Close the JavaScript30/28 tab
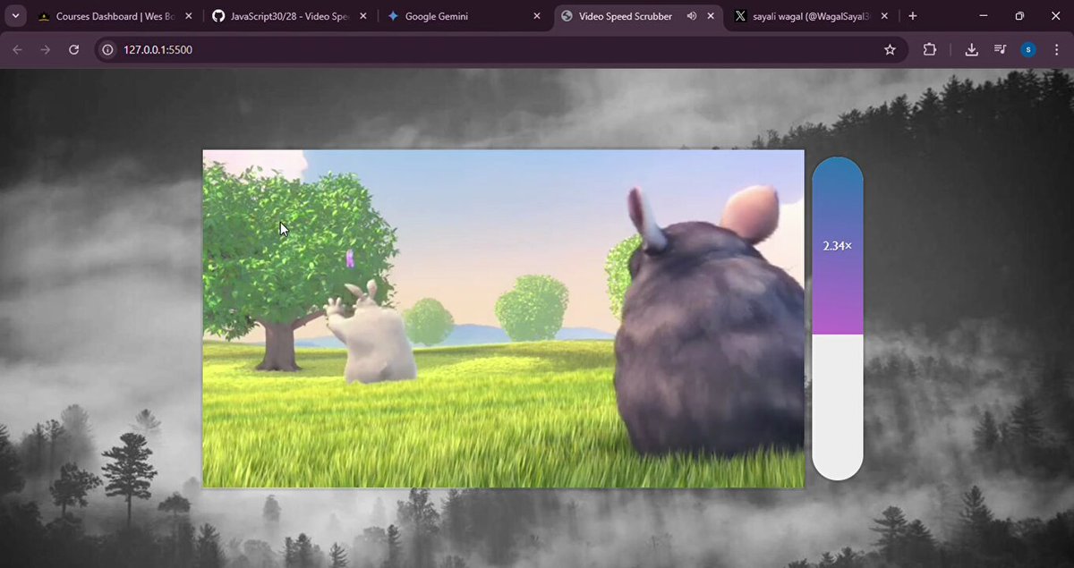1074x568 pixels. click(x=363, y=16)
